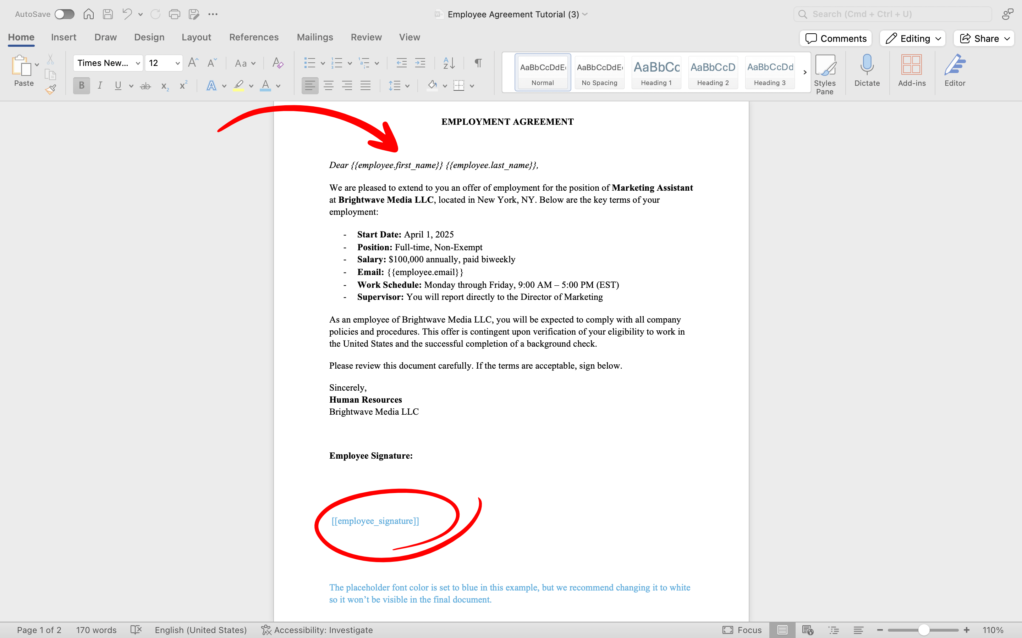The width and height of the screenshot is (1022, 638).
Task: Switch to the Mailings tab
Action: [x=315, y=37]
